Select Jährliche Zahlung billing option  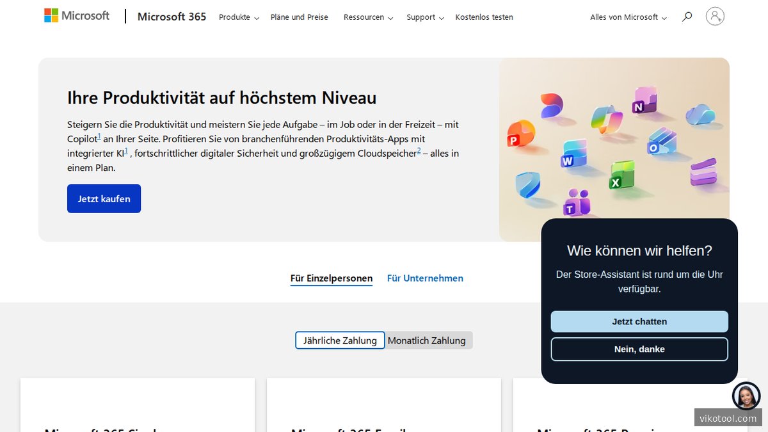(340, 340)
